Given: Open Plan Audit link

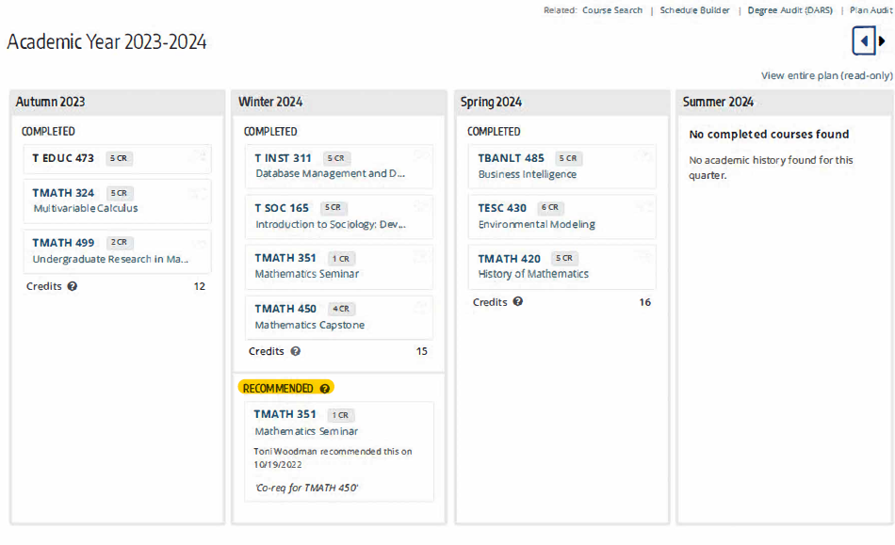Looking at the screenshot, I should point(871,10).
